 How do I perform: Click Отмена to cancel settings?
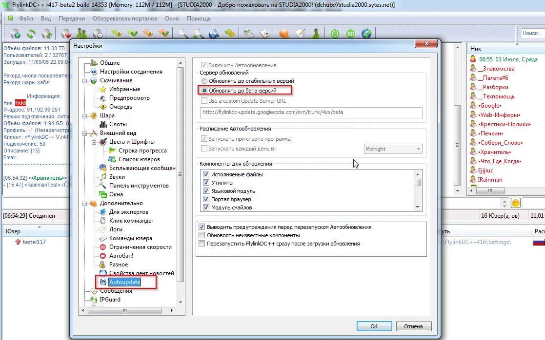click(413, 326)
